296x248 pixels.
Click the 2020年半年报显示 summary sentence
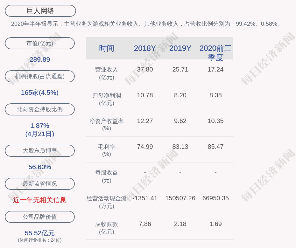146,24
